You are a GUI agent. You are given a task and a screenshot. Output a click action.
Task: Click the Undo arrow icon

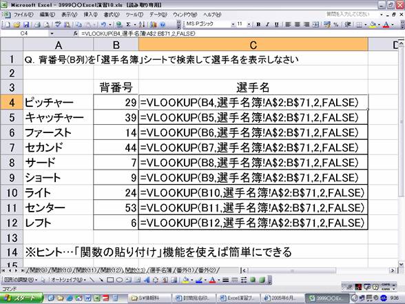(x=103, y=25)
